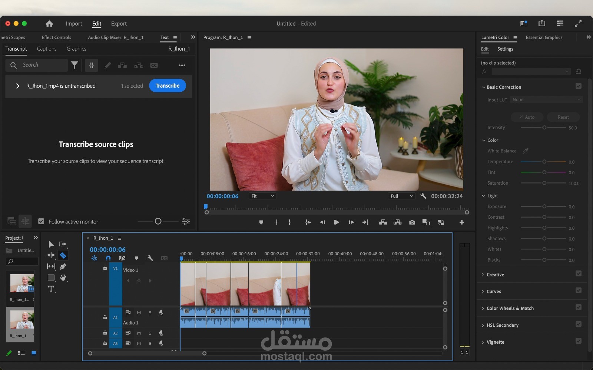Select the Track Select Forward tool
Image resolution: width=593 pixels, height=370 pixels.
tap(63, 244)
